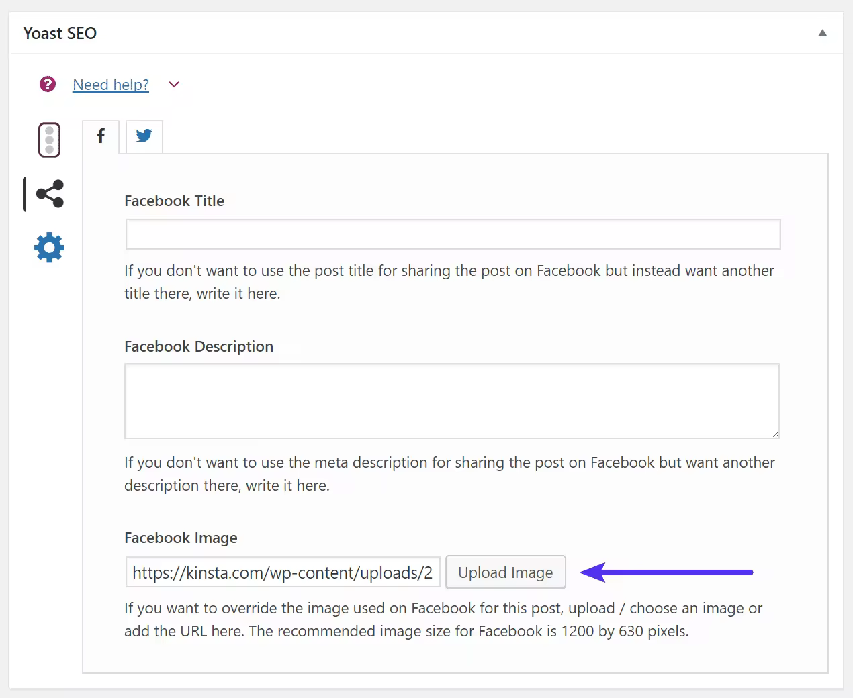The width and height of the screenshot is (853, 698).
Task: Switch to the Twitter tab
Action: 144,136
